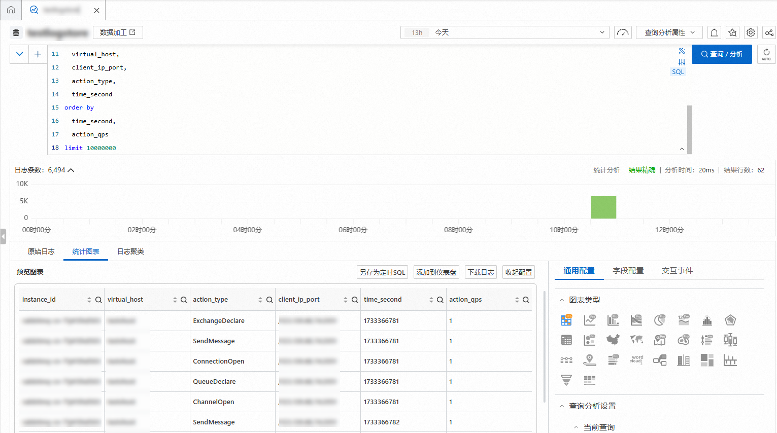Toggle AUTO refresh button
This screenshot has height=433, width=777.
(x=766, y=54)
